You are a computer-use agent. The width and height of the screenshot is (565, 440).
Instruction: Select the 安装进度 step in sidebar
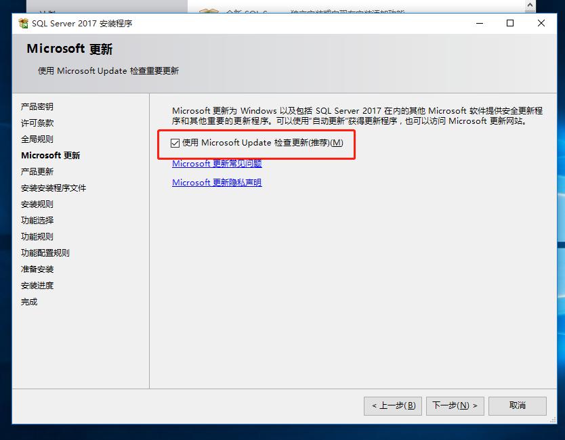click(x=37, y=286)
